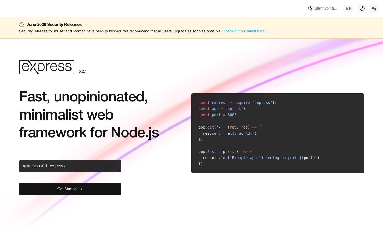The image size is (383, 239).
Task: Click the ⌘ K shortcut badge
Action: click(x=348, y=8)
